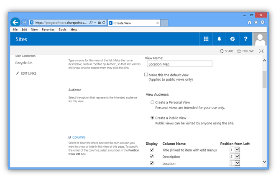Click the user profile picture
Viewport: 276px width, 177px height.
pyautogui.click(x=260, y=39)
